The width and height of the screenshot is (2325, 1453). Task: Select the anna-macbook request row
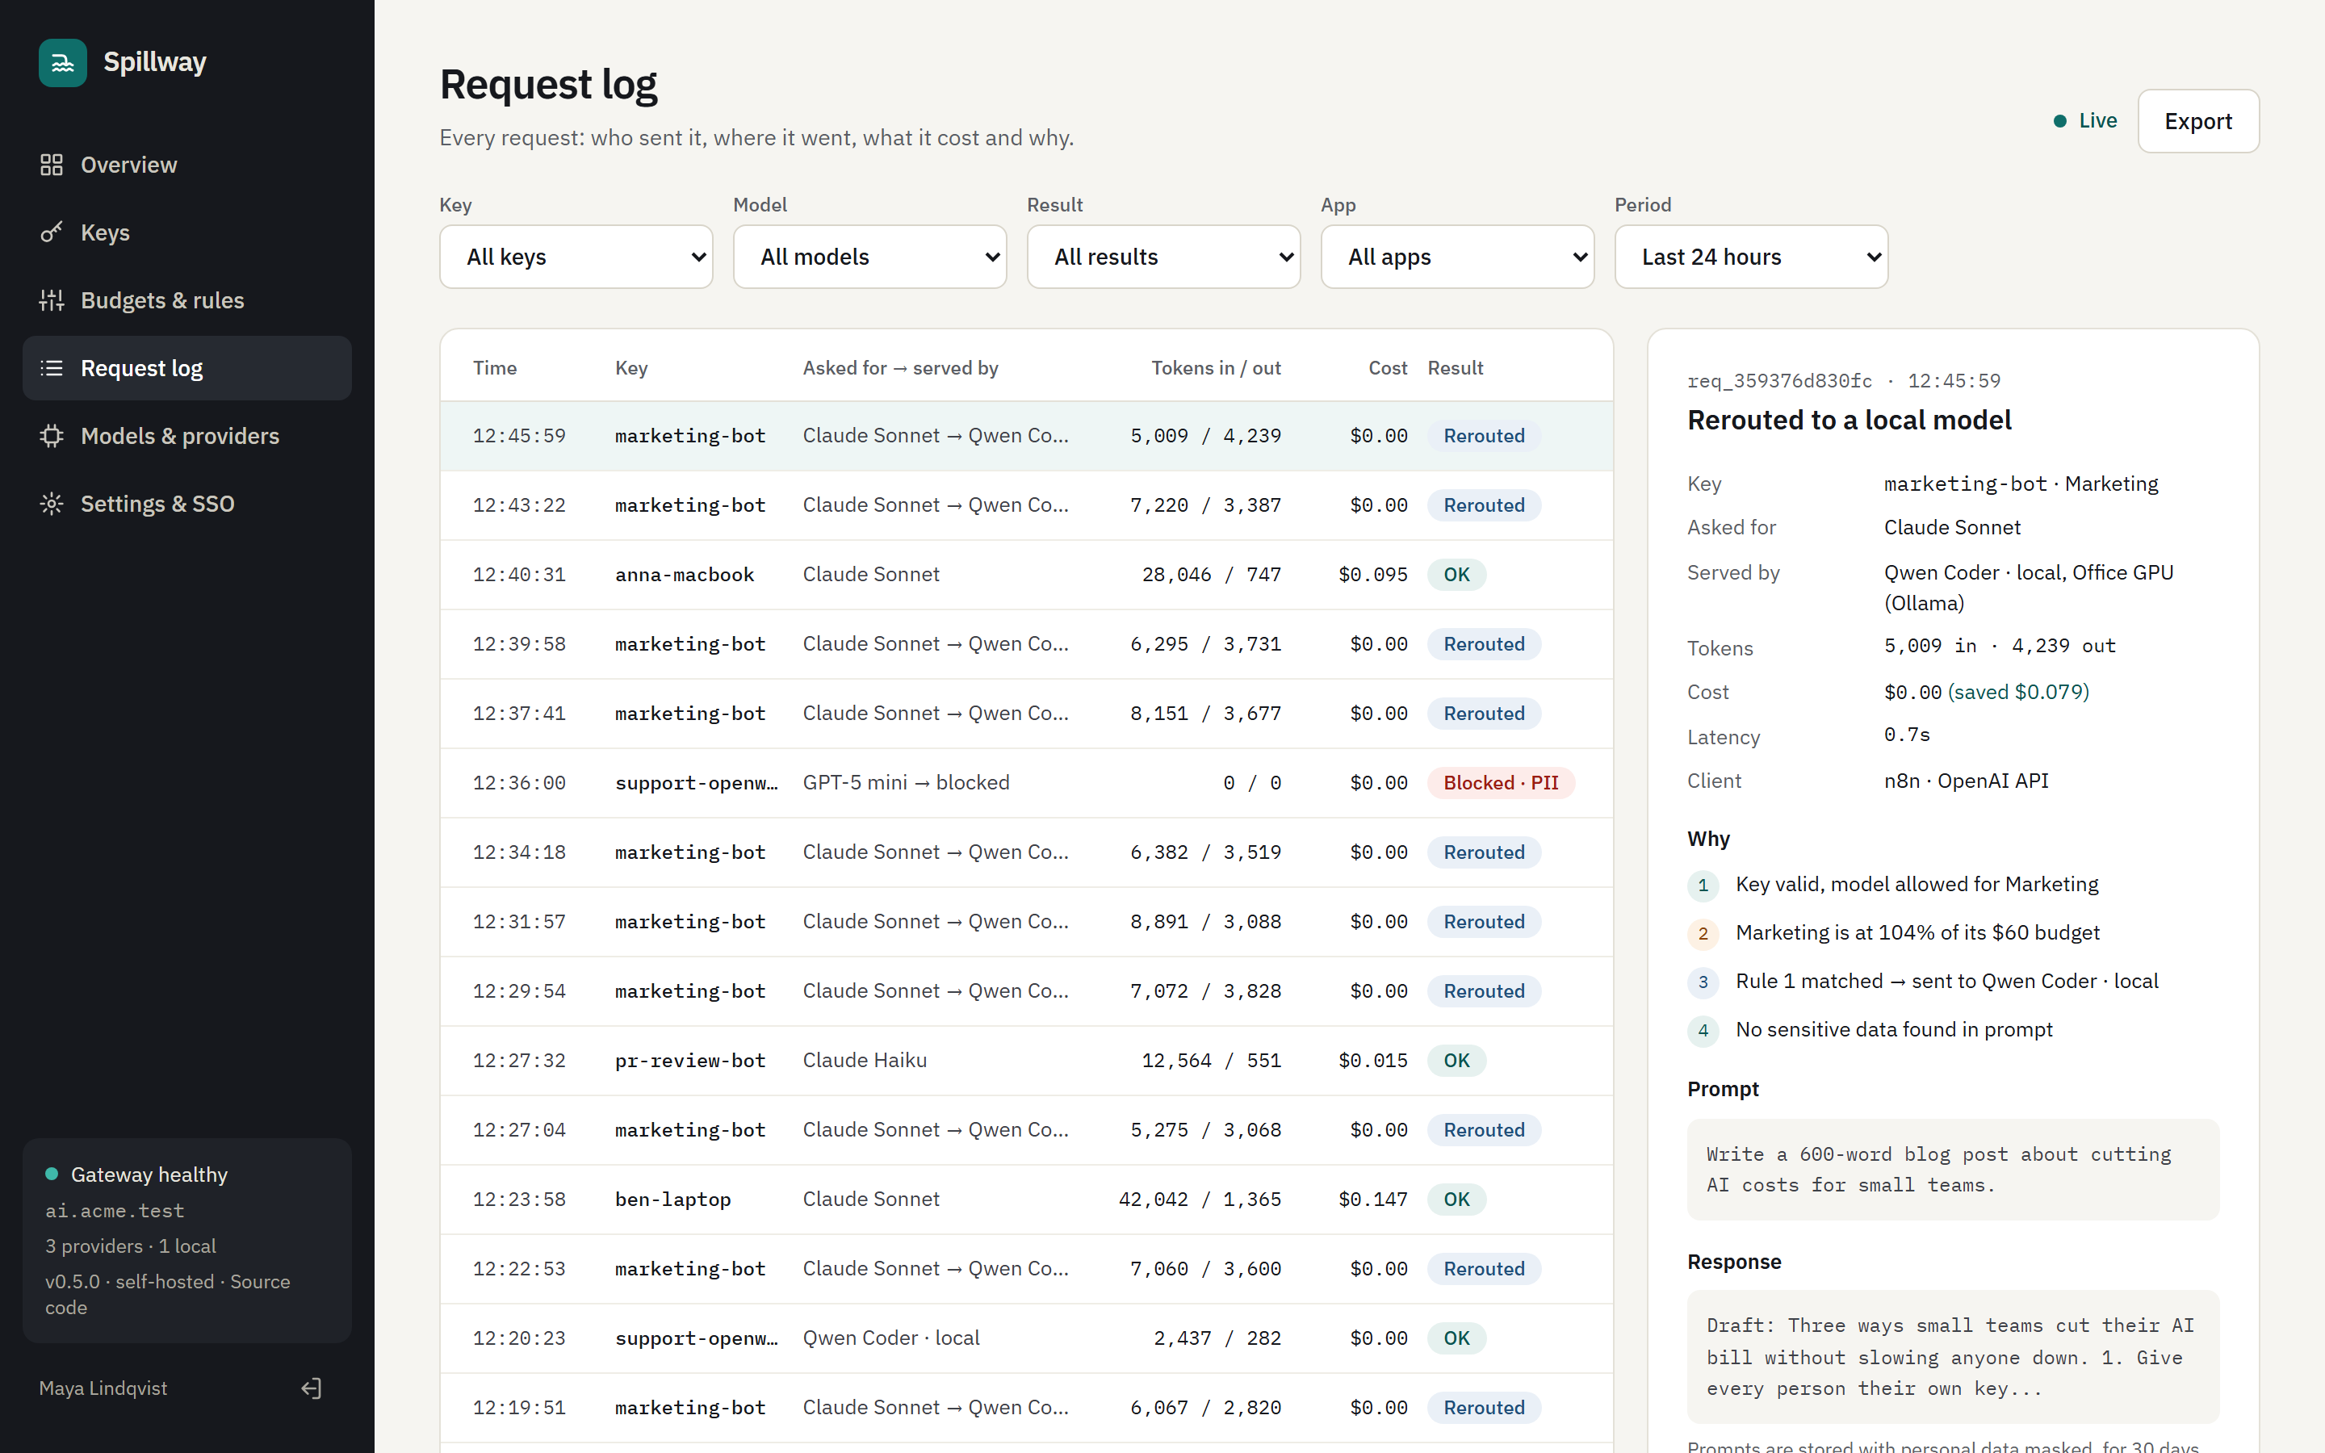(x=1026, y=575)
